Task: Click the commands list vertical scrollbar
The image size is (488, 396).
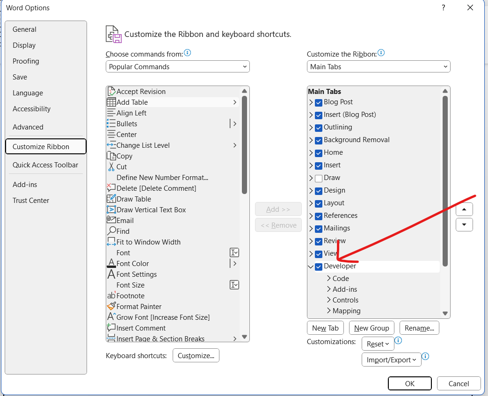Action: [244, 145]
